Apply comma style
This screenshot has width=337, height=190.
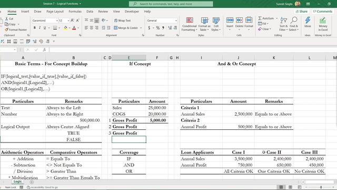[163, 28]
